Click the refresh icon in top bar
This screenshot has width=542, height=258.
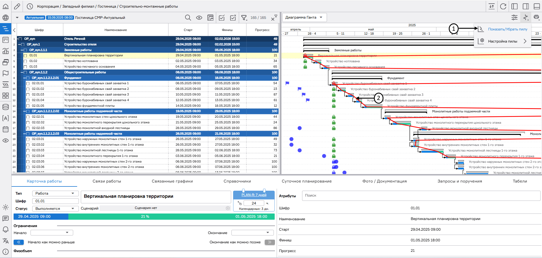503,6
